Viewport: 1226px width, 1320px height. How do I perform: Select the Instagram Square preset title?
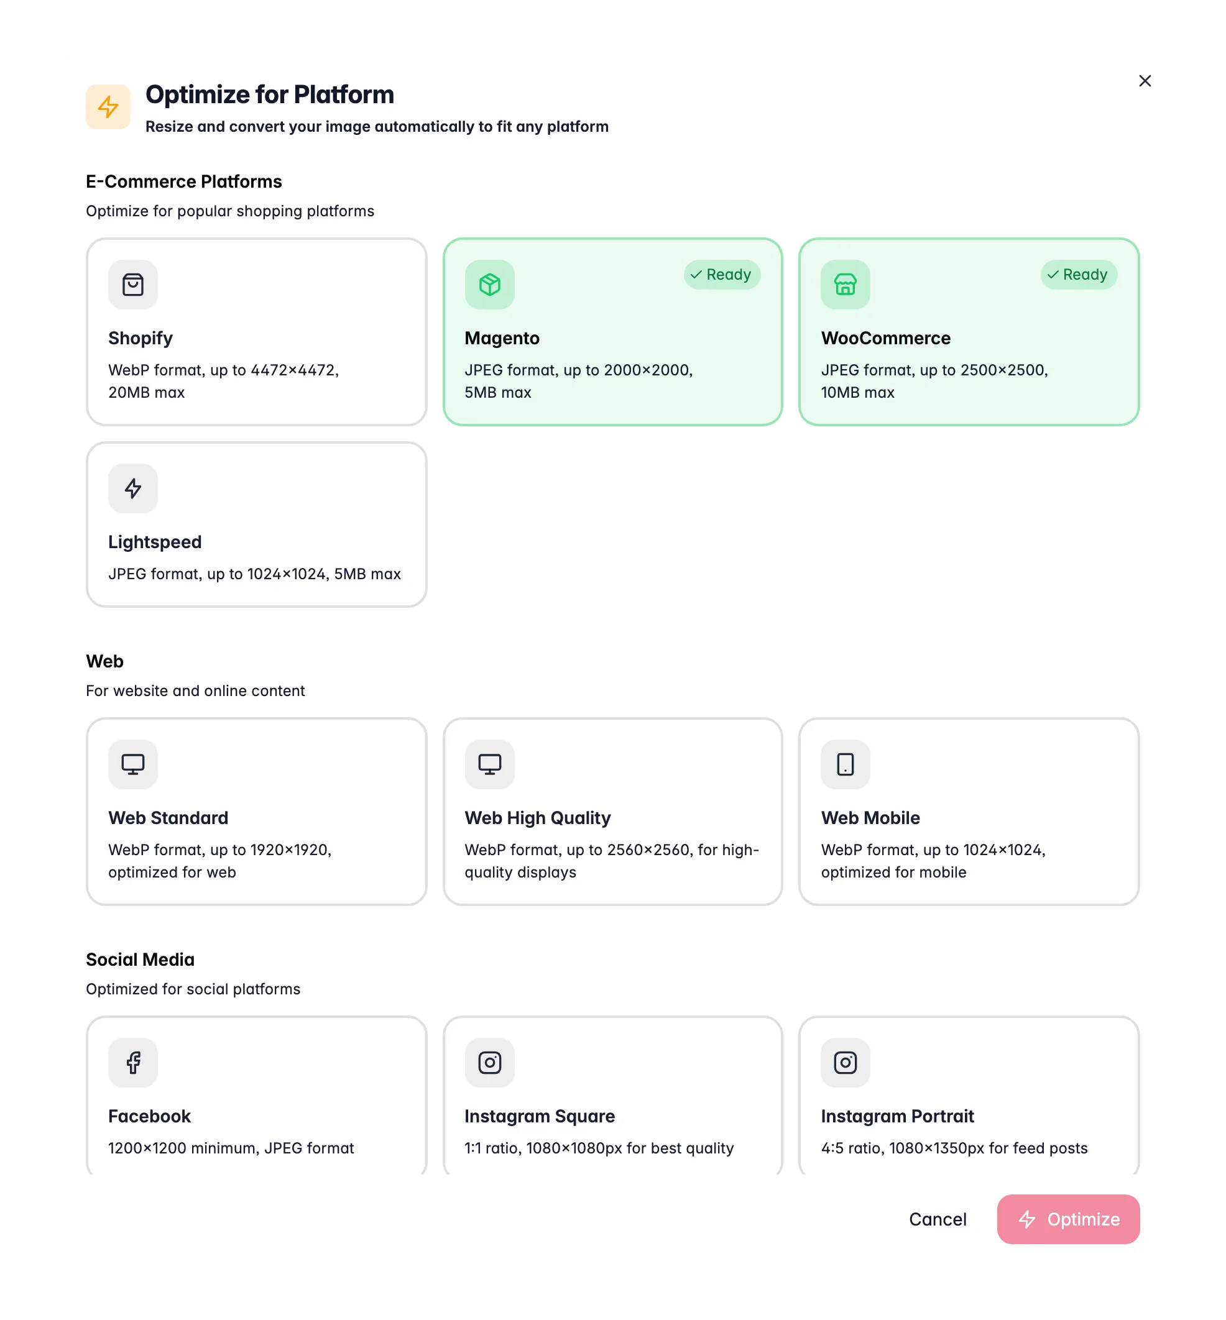click(x=540, y=1116)
